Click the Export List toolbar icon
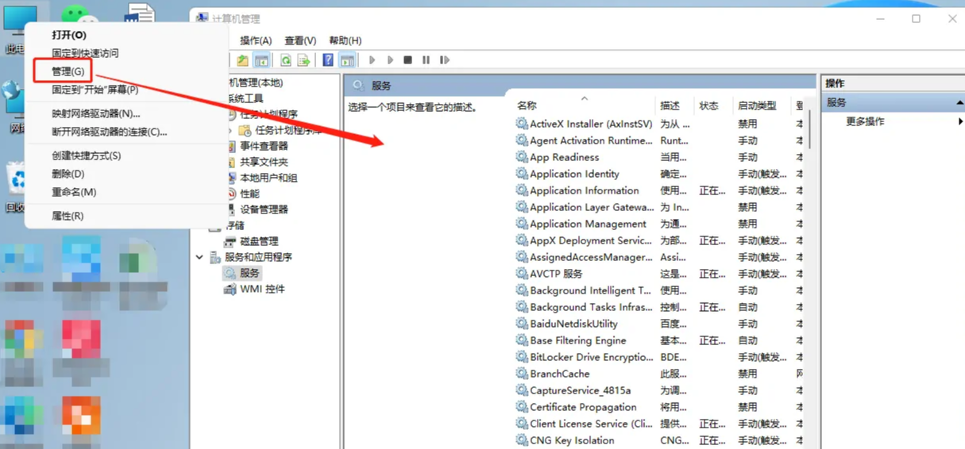965x449 pixels. pyautogui.click(x=303, y=60)
